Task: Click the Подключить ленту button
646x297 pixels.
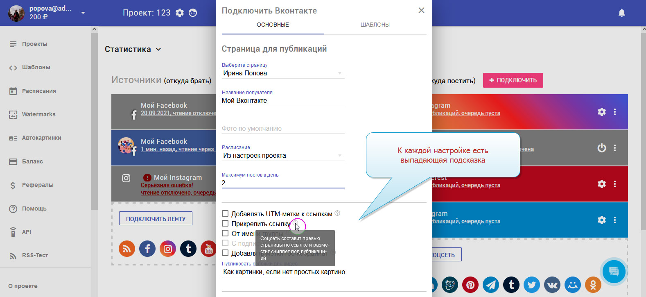Action: [x=156, y=219]
